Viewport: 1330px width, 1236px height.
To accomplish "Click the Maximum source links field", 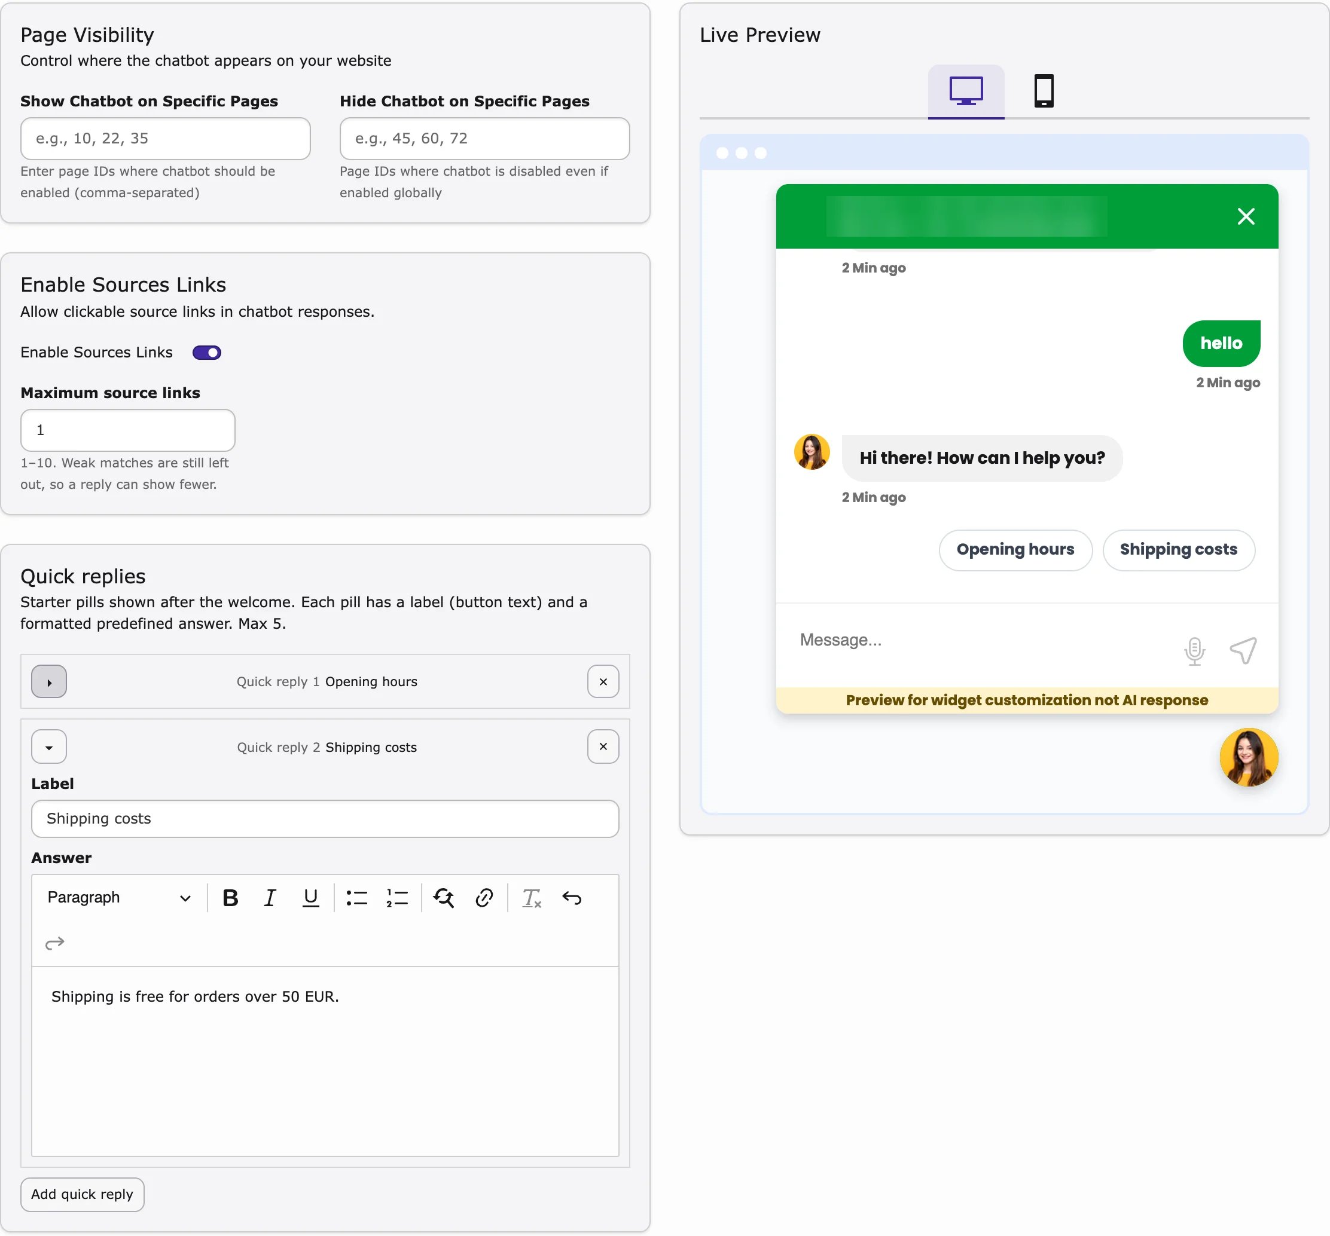I will tap(128, 430).
